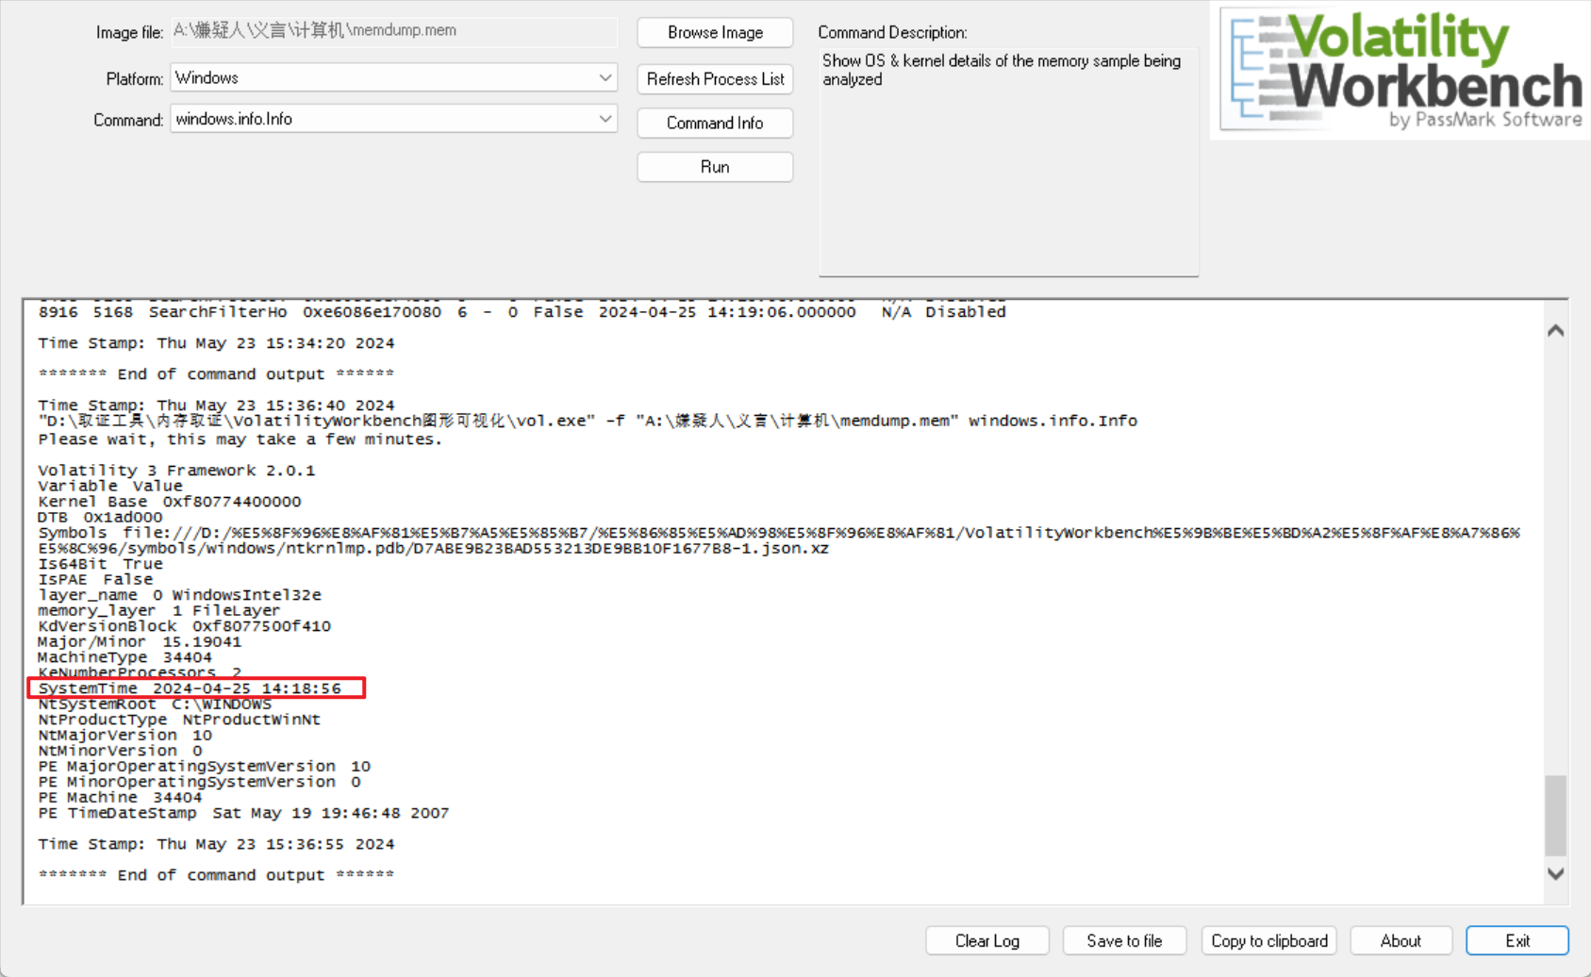The height and width of the screenshot is (977, 1591).
Task: Open the Windows platform combo box
Action: click(393, 77)
